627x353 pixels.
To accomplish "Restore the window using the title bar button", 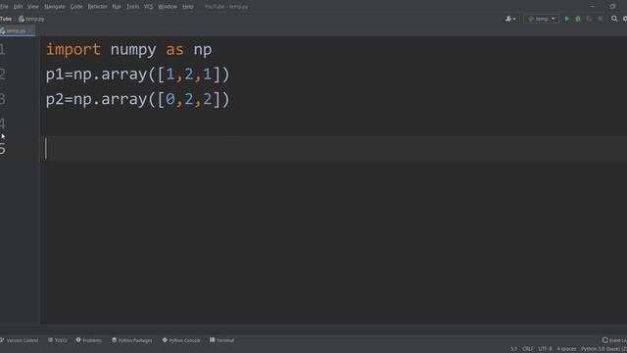I will [612, 7].
